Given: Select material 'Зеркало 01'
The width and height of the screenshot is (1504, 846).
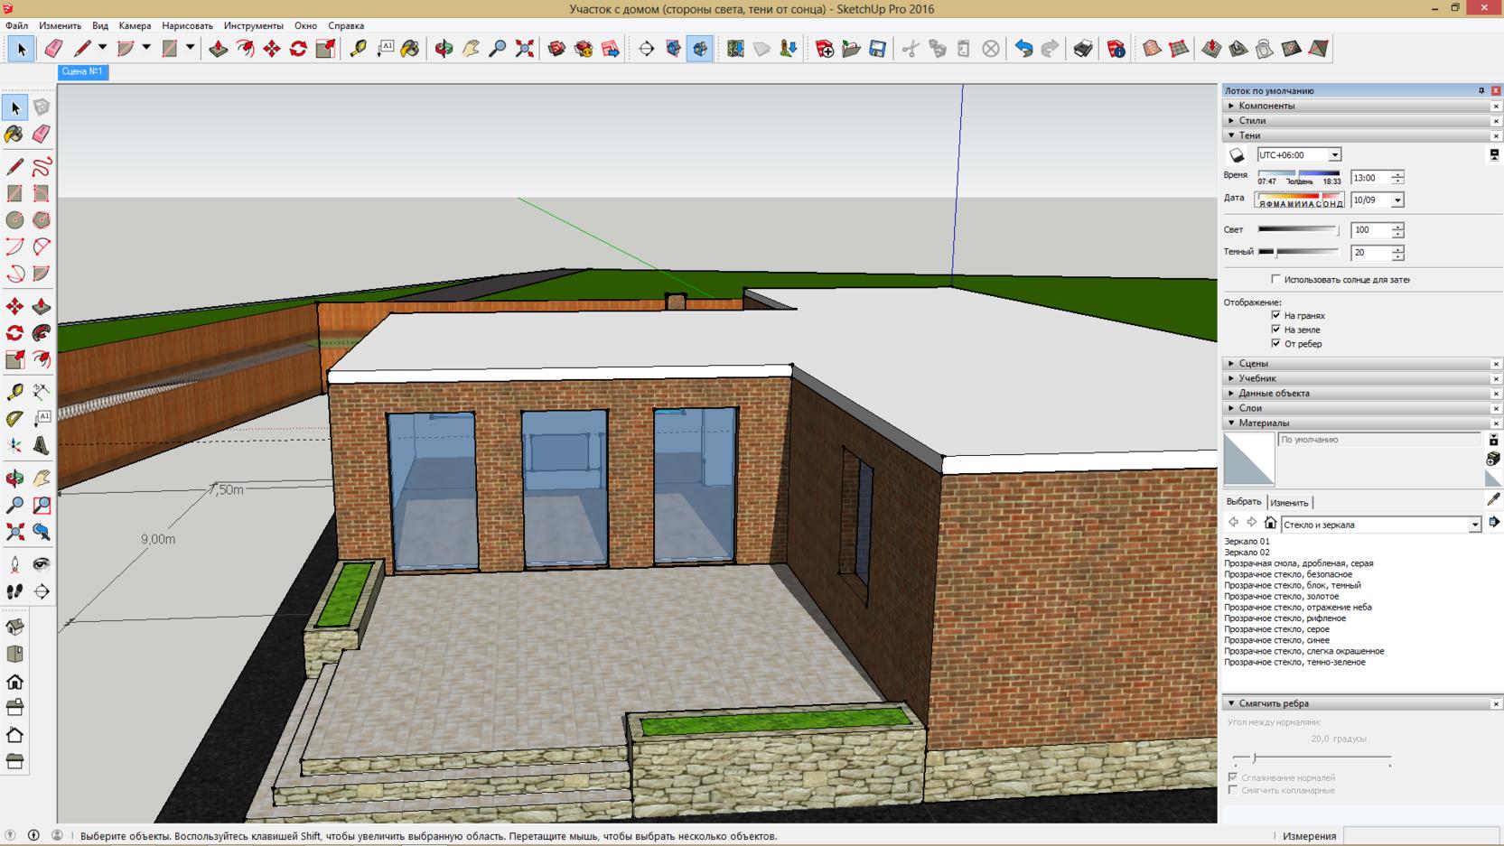Looking at the screenshot, I should tap(1247, 541).
